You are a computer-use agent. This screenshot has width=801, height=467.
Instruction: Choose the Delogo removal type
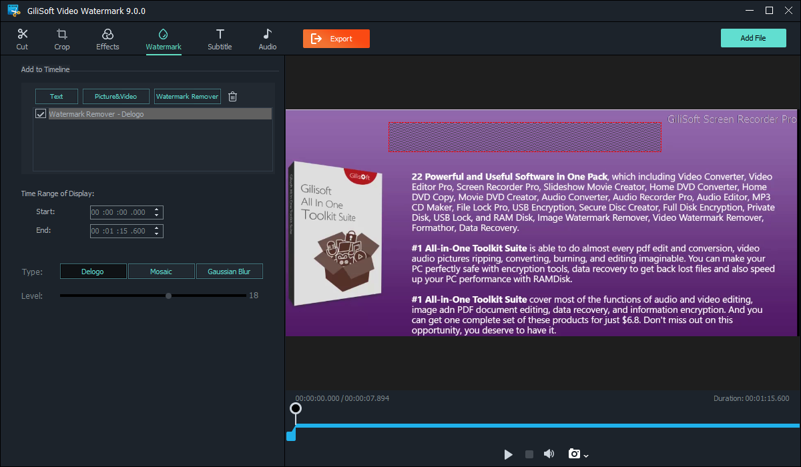tap(93, 272)
